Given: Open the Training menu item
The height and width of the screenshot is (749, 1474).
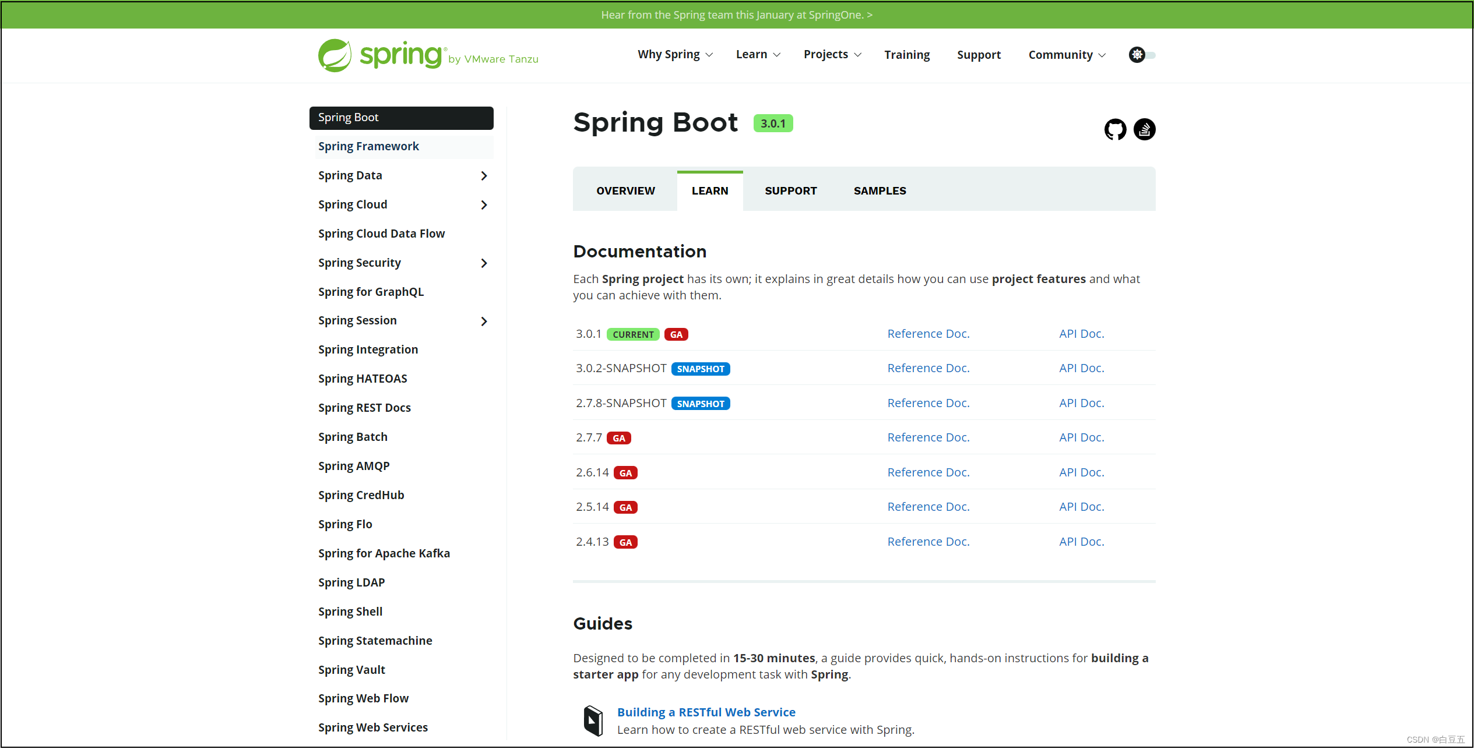Looking at the screenshot, I should coord(906,54).
